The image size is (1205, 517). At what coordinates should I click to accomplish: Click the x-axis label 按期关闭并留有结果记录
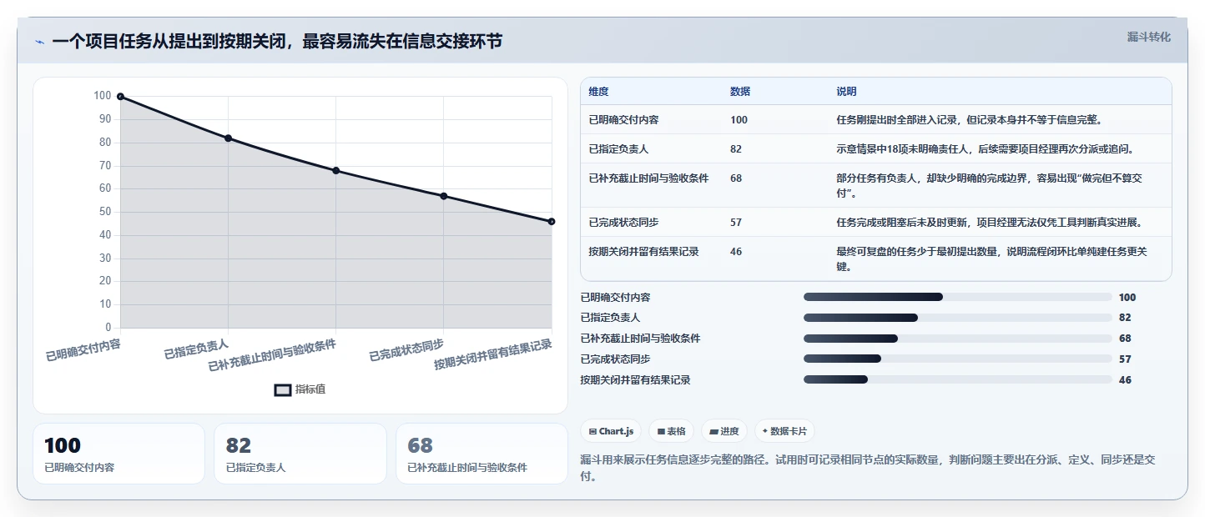(x=493, y=355)
